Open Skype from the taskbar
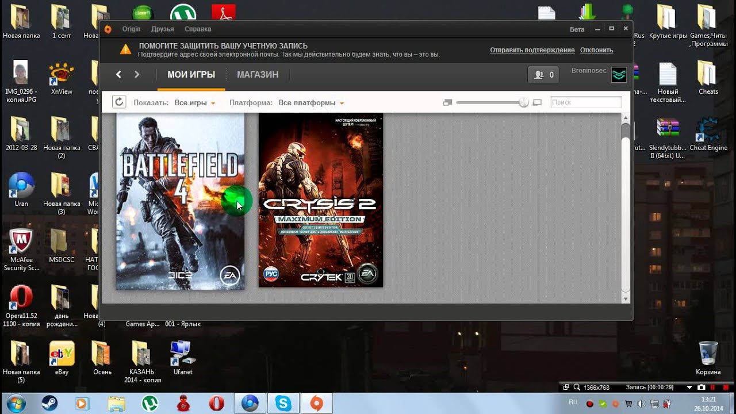This screenshot has height=414, width=736. click(x=283, y=403)
